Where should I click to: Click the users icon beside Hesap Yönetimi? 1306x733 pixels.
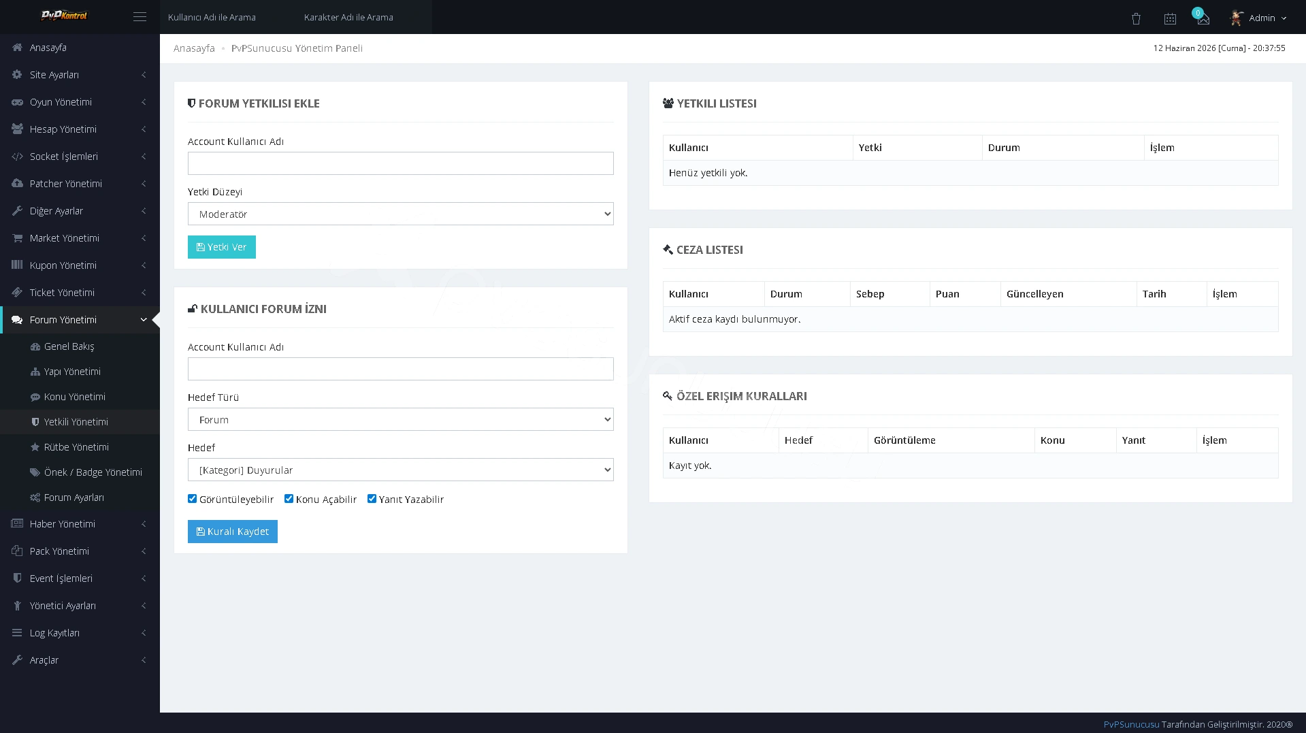(18, 129)
